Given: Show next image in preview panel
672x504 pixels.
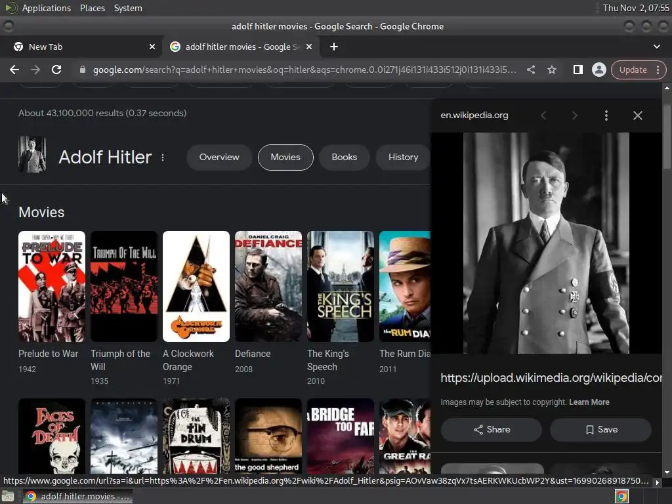Looking at the screenshot, I should tap(575, 115).
